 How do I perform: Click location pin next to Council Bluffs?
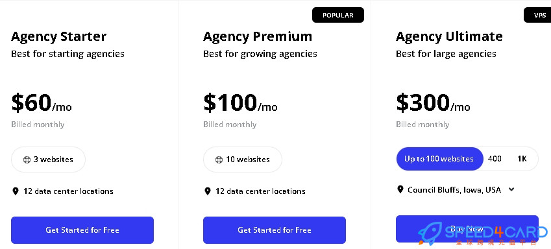(x=400, y=189)
